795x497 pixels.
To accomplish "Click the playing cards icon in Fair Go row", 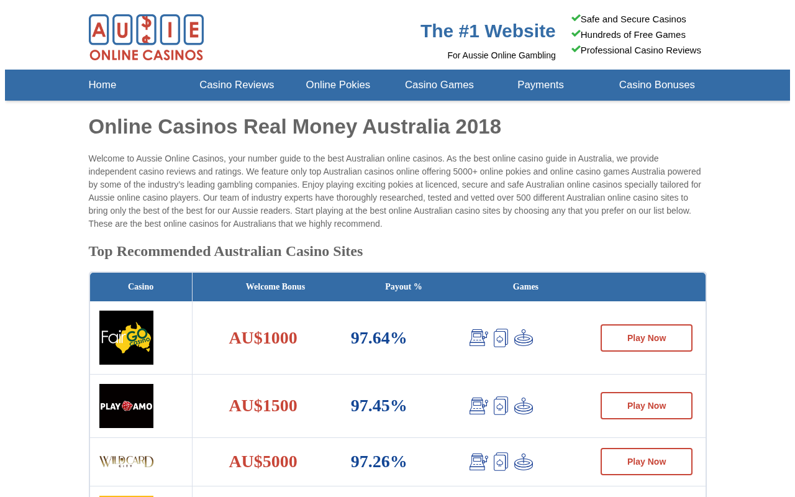I will point(501,338).
